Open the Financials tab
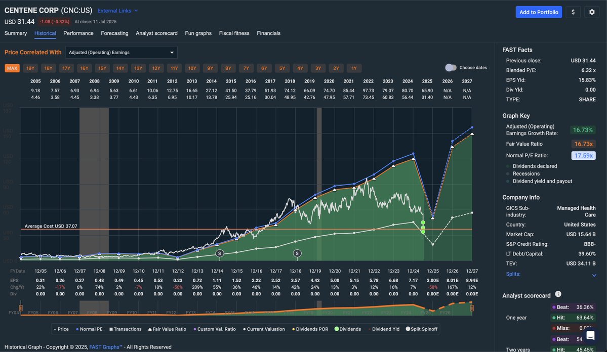The image size is (607, 352). pyautogui.click(x=268, y=33)
